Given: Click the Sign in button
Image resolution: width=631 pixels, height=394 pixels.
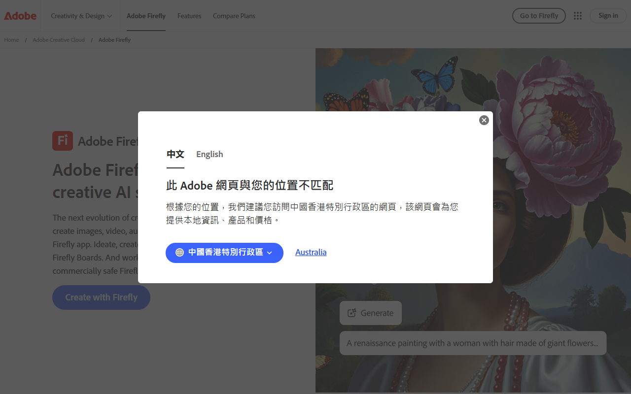Looking at the screenshot, I should tap(608, 16).
